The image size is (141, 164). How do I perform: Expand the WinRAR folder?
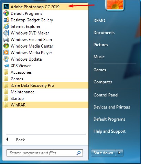(45, 105)
